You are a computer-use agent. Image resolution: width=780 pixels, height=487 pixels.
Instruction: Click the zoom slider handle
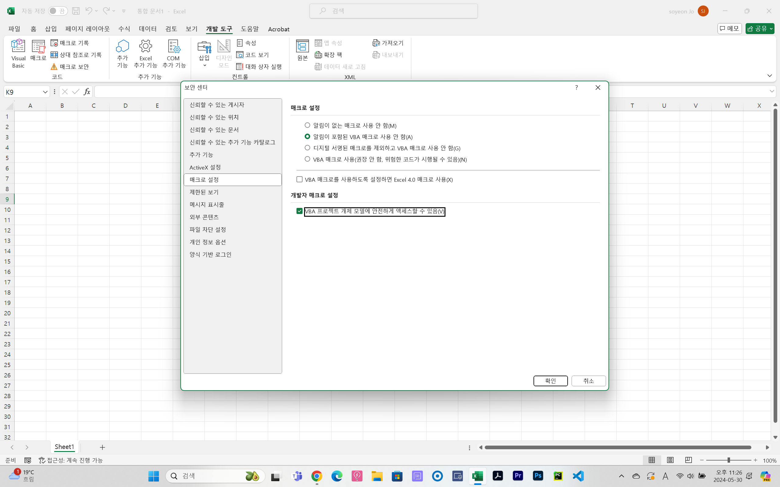[729, 460]
